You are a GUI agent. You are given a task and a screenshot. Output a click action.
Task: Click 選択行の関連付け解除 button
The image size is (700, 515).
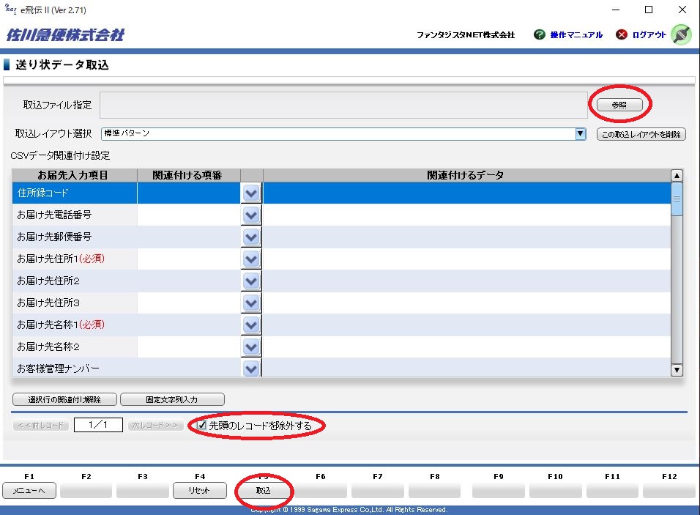click(x=64, y=399)
